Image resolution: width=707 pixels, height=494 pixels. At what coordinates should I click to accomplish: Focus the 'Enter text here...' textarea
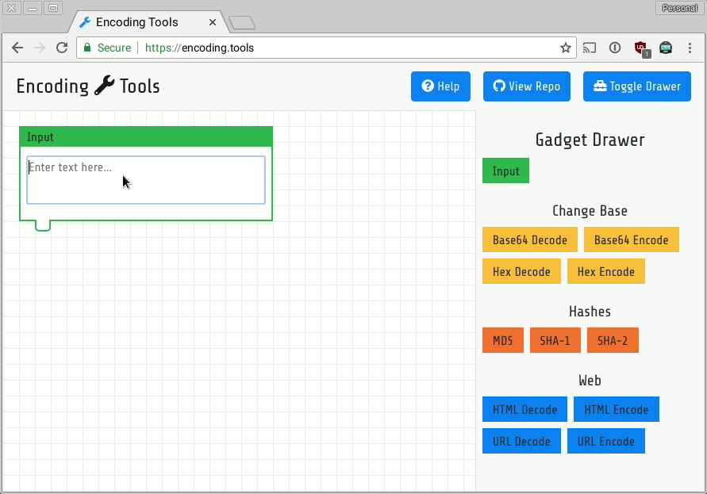tap(146, 180)
